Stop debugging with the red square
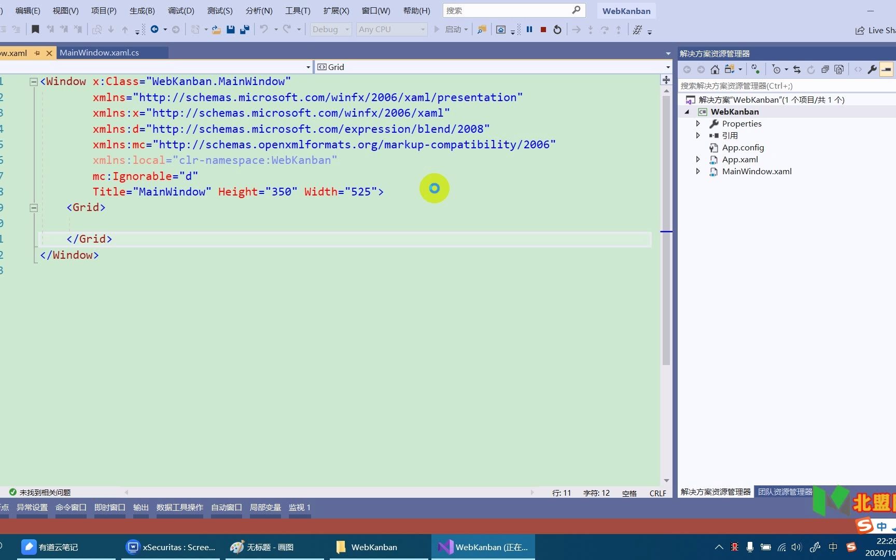This screenshot has width=896, height=560. pos(543,30)
